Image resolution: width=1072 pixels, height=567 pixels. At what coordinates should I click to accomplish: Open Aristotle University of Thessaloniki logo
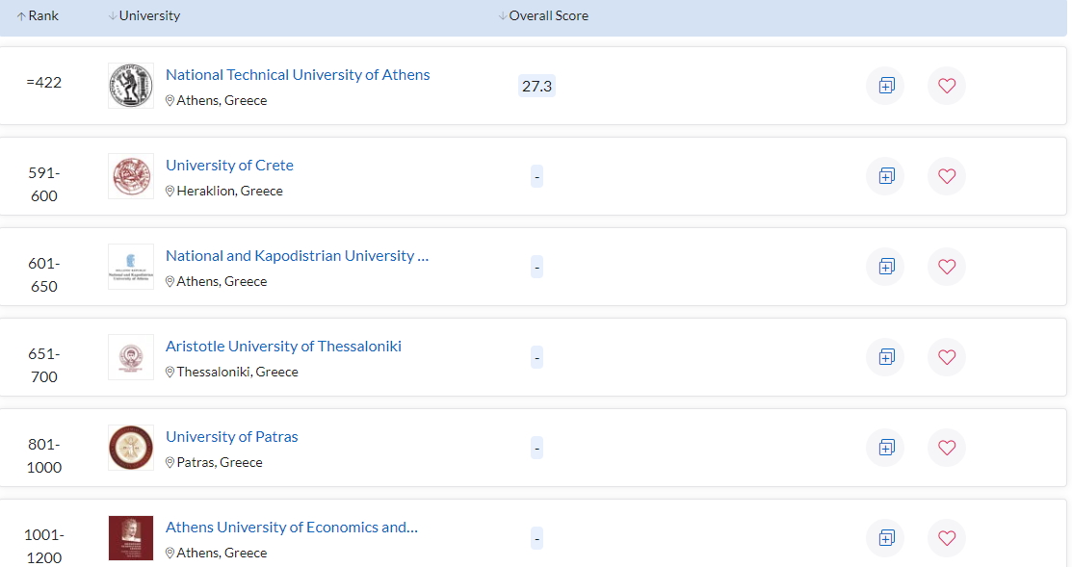pyautogui.click(x=131, y=357)
